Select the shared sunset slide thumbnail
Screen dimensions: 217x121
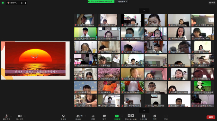coord(35,61)
